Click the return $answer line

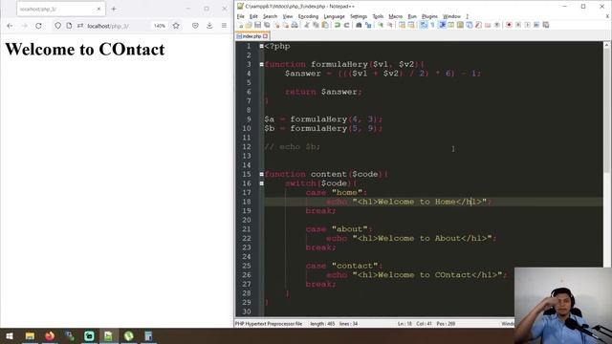click(323, 92)
